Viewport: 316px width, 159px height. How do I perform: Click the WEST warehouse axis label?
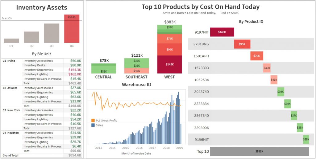pos(170,77)
